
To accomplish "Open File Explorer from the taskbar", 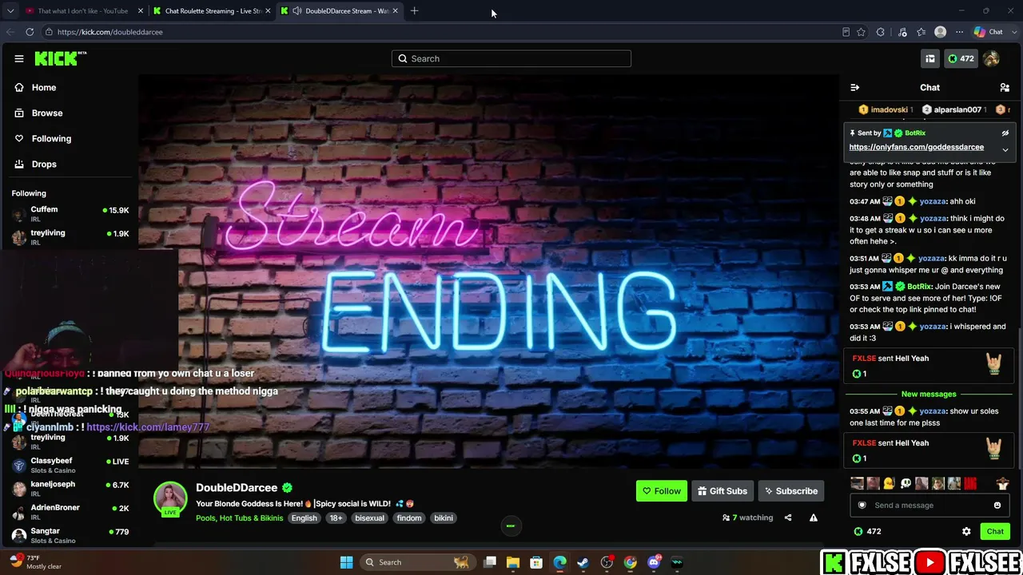I will click(513, 562).
